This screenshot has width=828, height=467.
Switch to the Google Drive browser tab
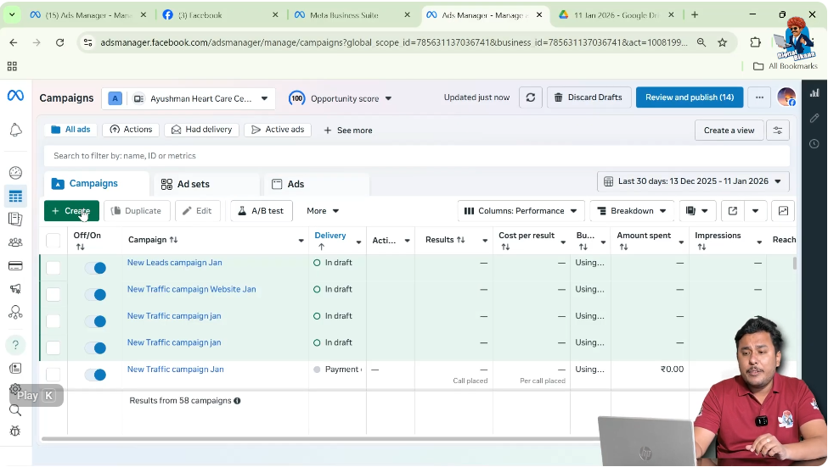pyautogui.click(x=616, y=15)
